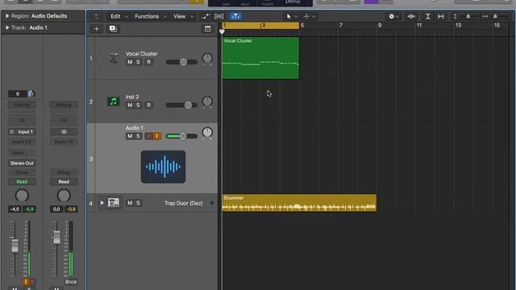Viewport: 516px width, 290px height.
Task: Click the yellow cycle range in the ruler
Action: 260,25
